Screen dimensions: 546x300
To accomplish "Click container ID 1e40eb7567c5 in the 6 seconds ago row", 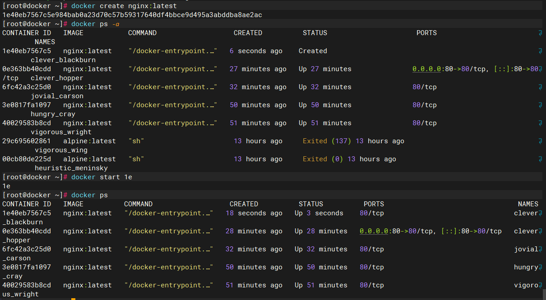I will (27, 51).
